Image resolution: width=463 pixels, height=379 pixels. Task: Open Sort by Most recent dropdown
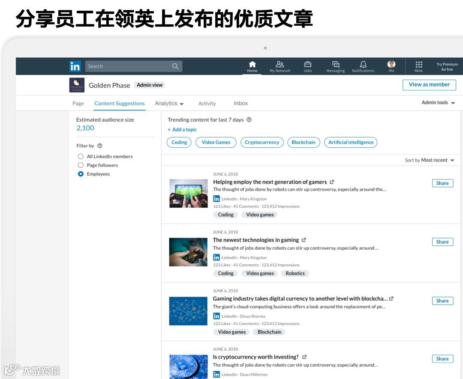point(430,160)
